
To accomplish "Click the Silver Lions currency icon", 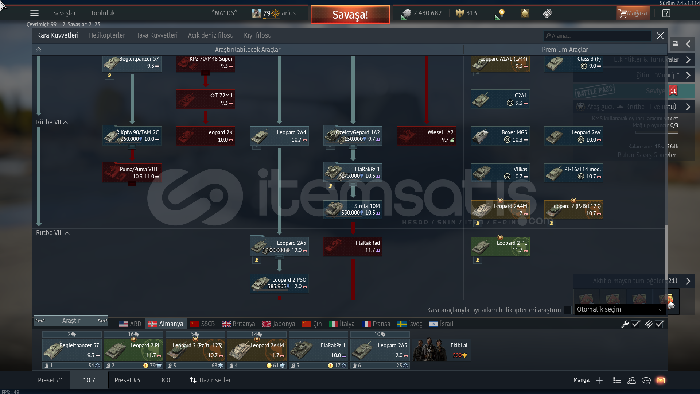I will [x=406, y=14].
